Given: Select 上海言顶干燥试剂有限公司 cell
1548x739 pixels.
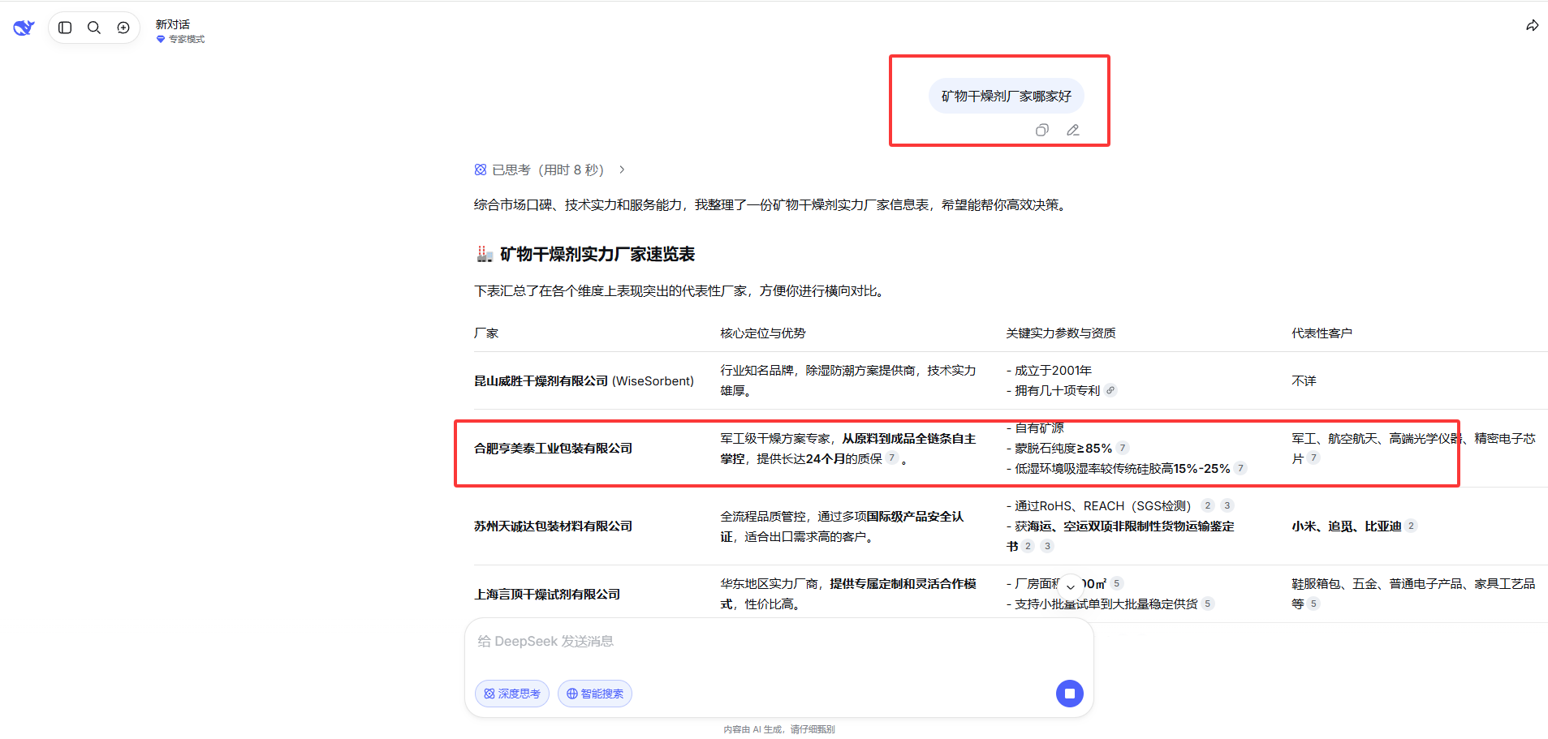Looking at the screenshot, I should tap(547, 594).
